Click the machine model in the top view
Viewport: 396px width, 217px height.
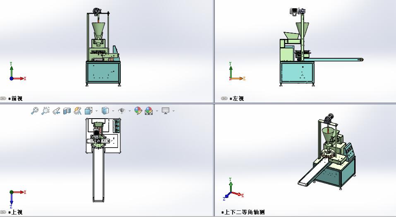(x=103, y=160)
